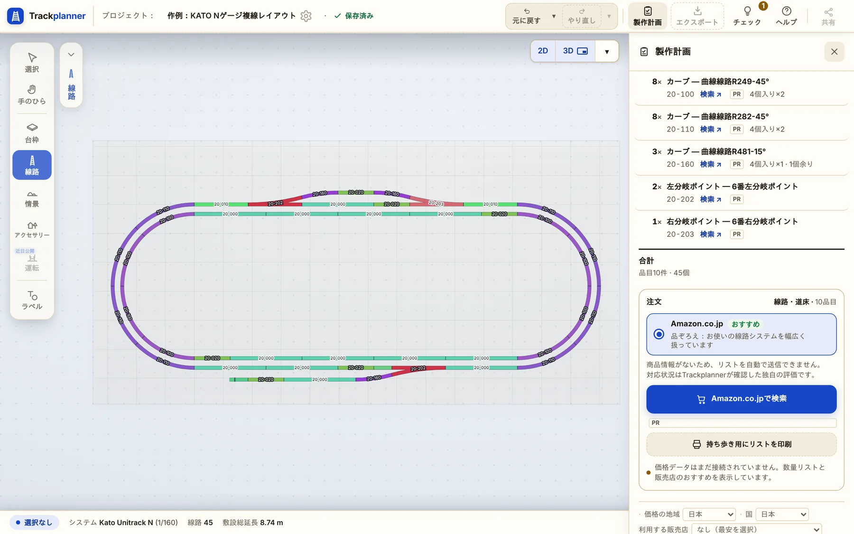Open the チェック lightbulb check panel
The image size is (854, 534).
pos(747,16)
